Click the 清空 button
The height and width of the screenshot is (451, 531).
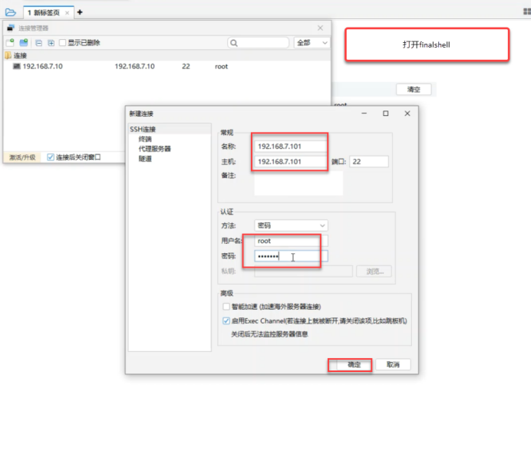coord(414,90)
